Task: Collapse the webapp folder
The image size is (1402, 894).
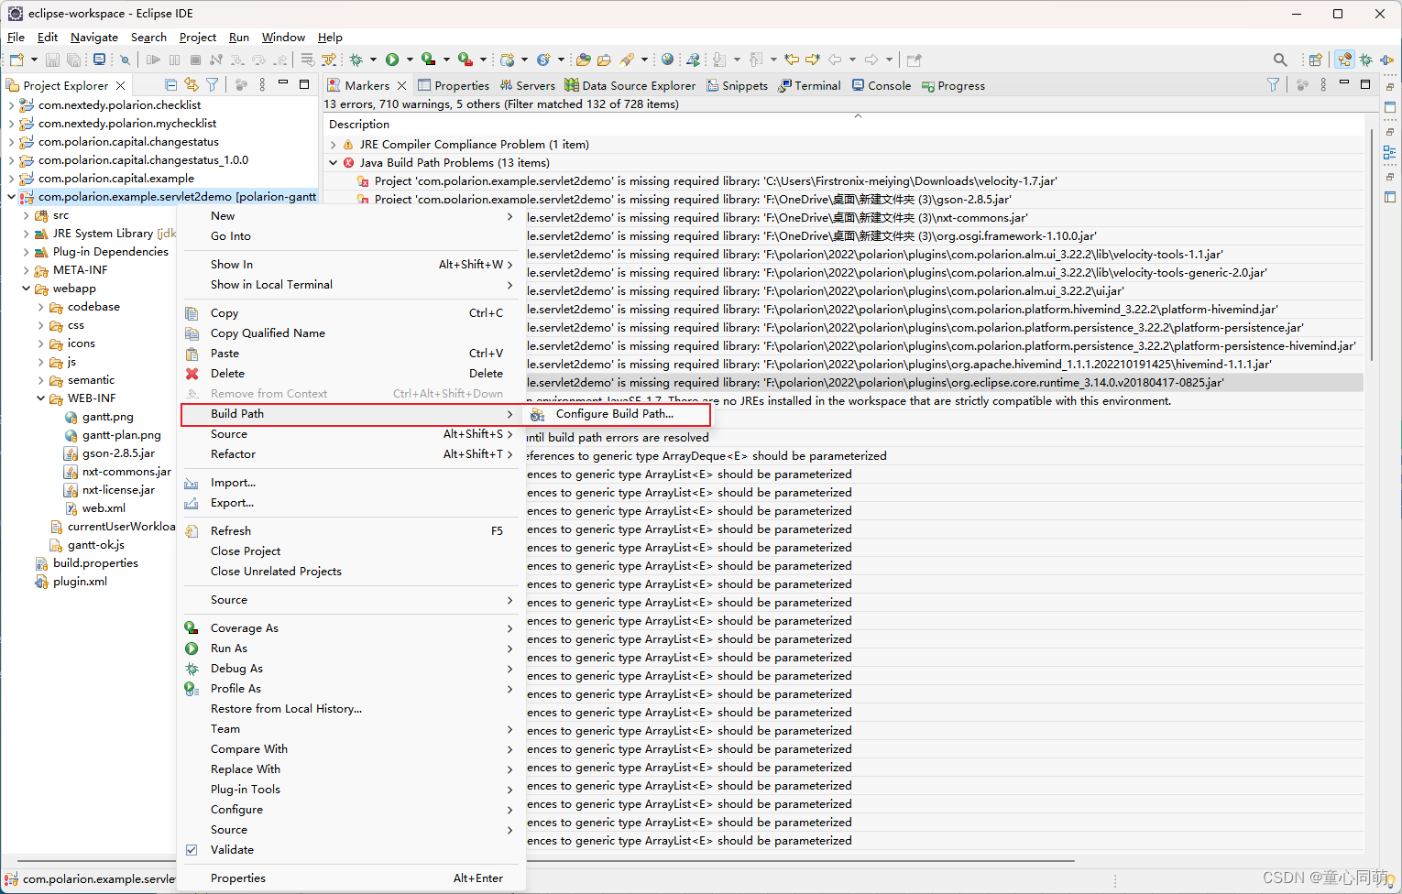Action: point(26,289)
